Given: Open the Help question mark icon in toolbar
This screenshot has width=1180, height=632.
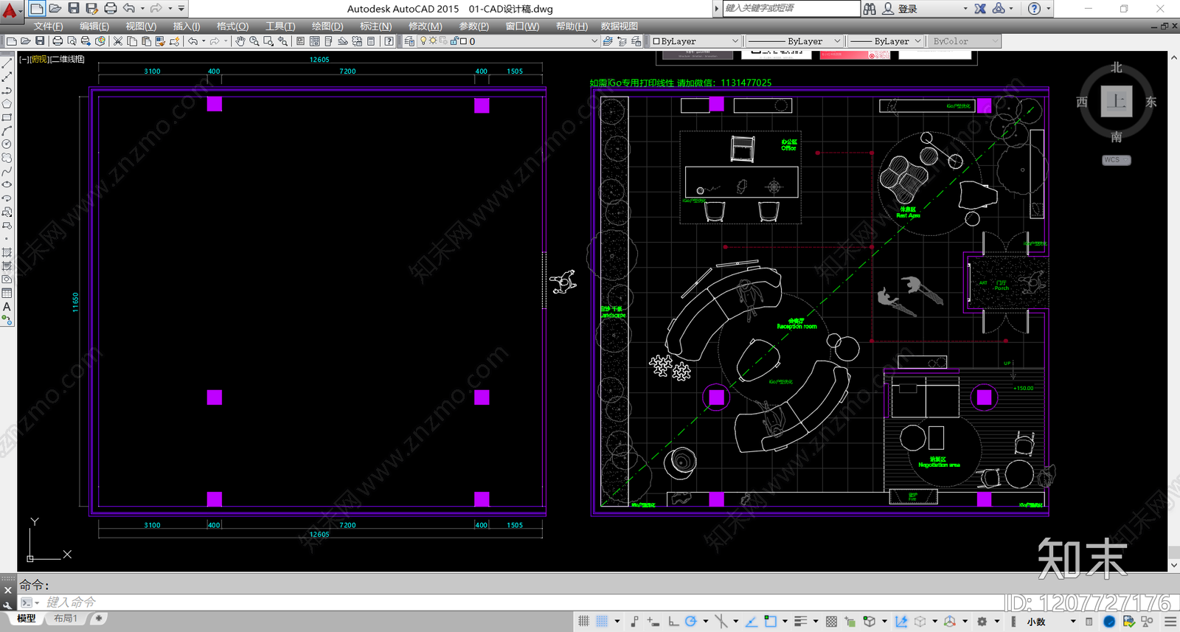Looking at the screenshot, I should point(389,41).
